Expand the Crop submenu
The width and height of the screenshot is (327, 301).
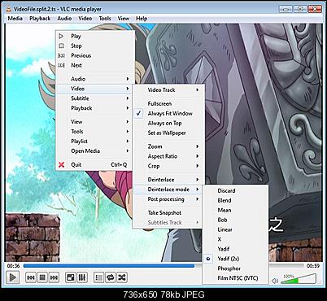[x=168, y=166]
